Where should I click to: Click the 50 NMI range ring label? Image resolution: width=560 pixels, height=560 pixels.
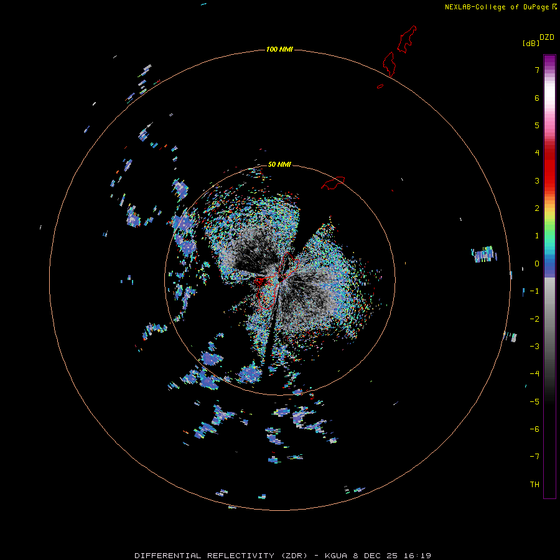click(279, 164)
